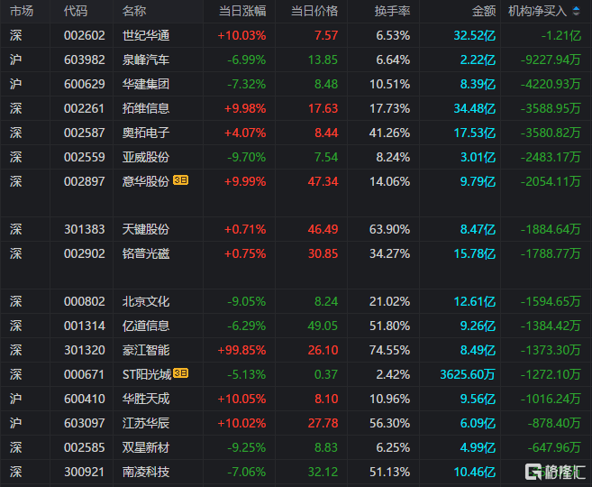Select stock code 300921
This screenshot has height=487, width=592.
pyautogui.click(x=84, y=472)
